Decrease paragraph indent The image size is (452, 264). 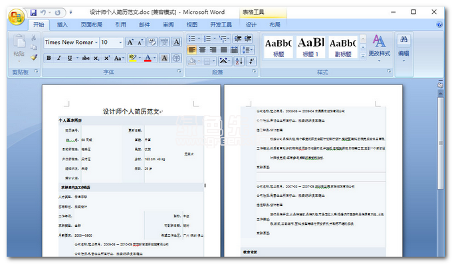point(238,39)
